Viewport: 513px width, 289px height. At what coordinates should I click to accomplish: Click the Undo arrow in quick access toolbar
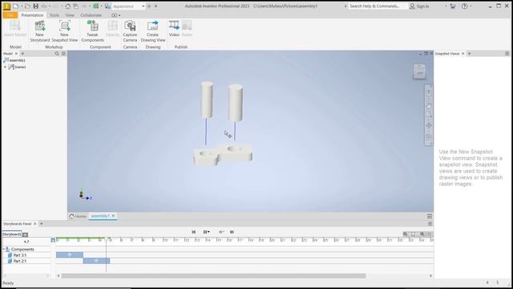tap(44, 6)
